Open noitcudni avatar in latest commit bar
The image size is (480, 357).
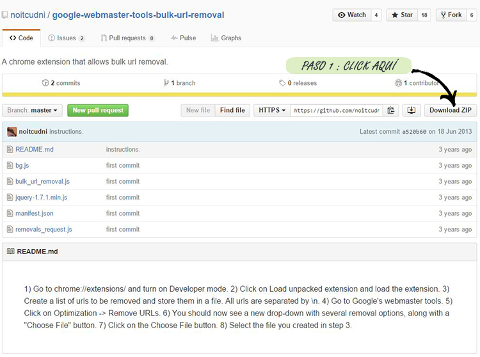tap(12, 132)
